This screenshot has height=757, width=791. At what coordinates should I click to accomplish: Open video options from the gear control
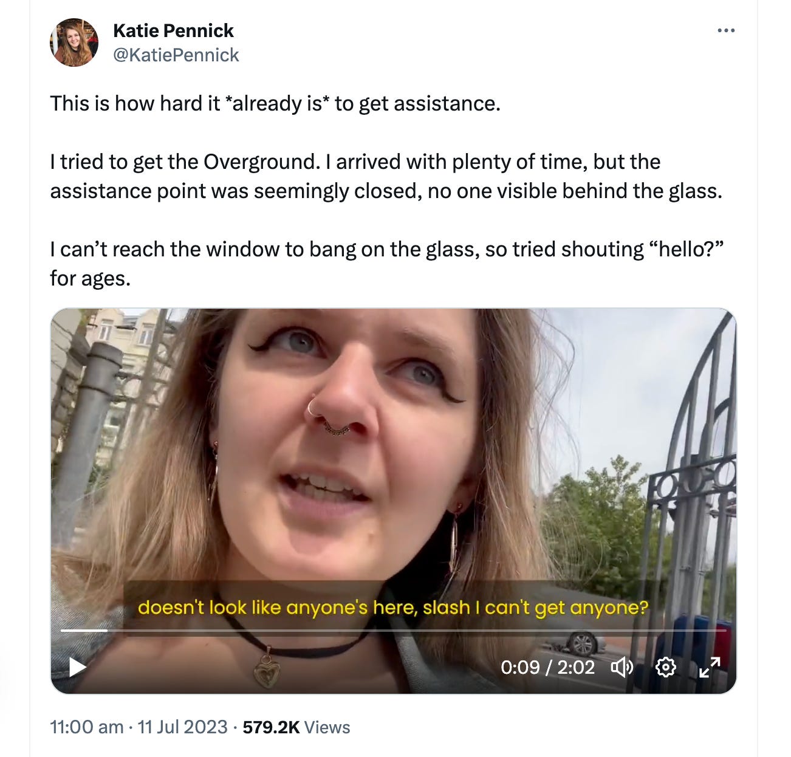pyautogui.click(x=666, y=668)
